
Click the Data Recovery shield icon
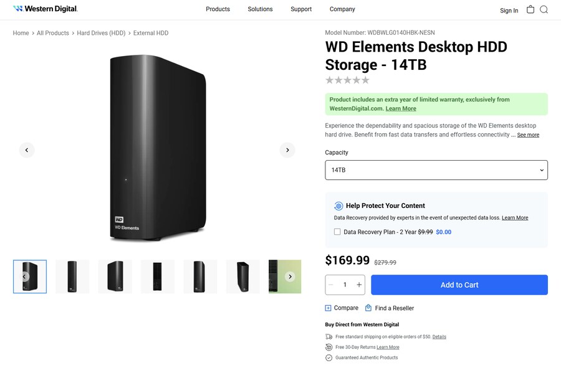coord(338,205)
